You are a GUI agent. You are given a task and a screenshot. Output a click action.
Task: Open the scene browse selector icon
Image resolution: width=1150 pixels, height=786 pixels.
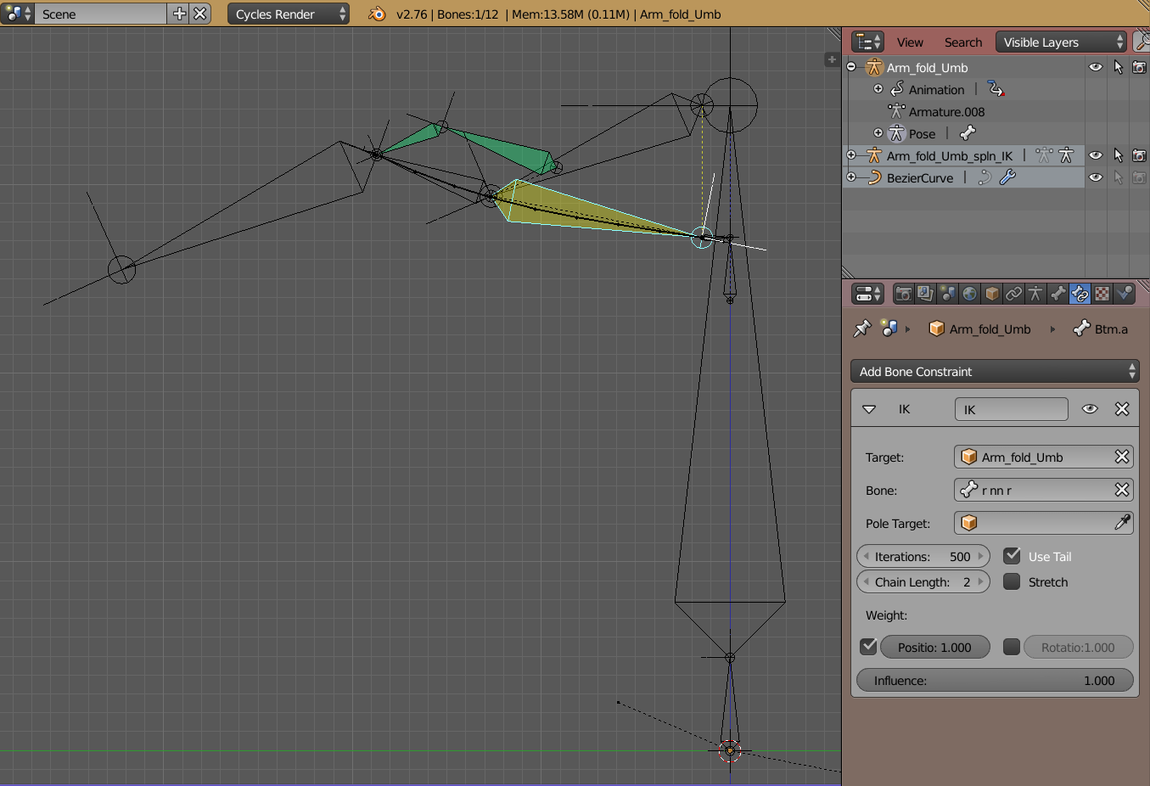pyautogui.click(x=18, y=14)
